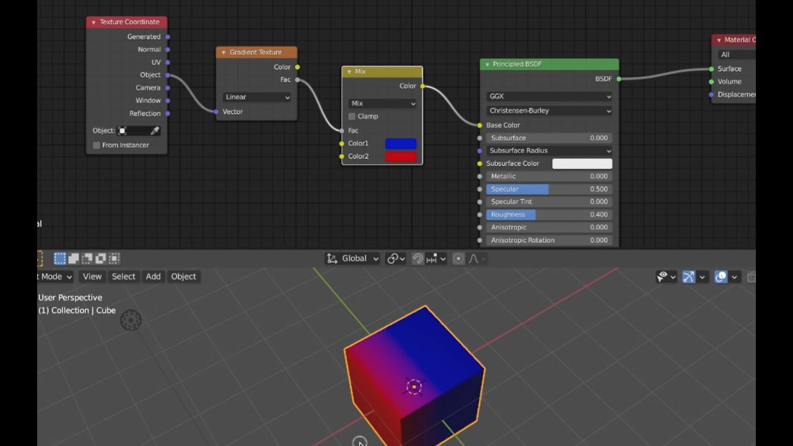The image size is (793, 446).
Task: Click the 'User Perspective' viewport label
Action: click(x=70, y=298)
